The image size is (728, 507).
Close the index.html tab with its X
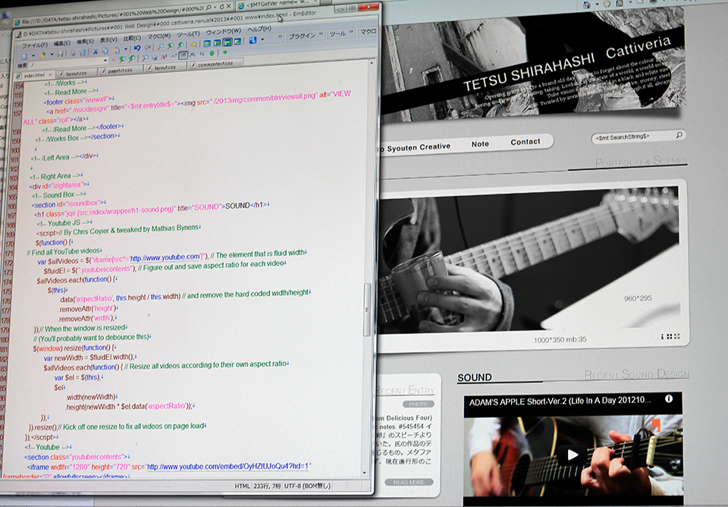(x=50, y=74)
